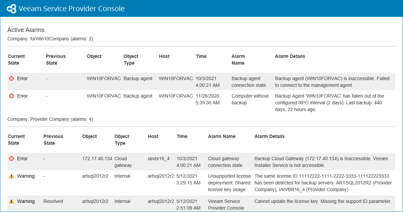Click the Active Alarms heading

click(x=26, y=30)
